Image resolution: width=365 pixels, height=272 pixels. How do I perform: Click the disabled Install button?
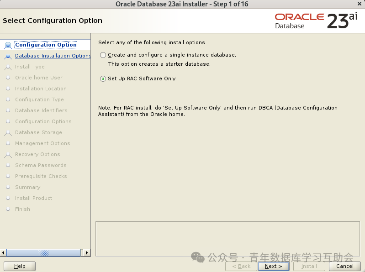[309, 266]
